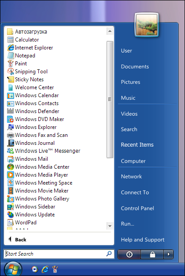Go Back to the main Start menu

click(17, 239)
